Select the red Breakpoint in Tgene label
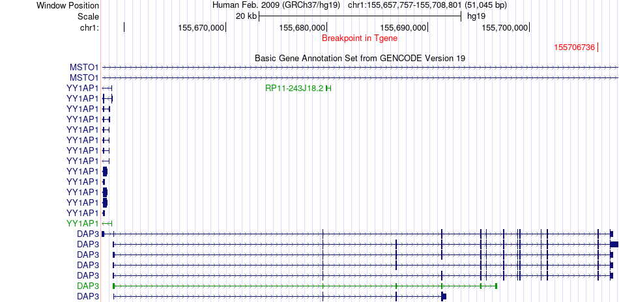619x302 pixels. 359,38
